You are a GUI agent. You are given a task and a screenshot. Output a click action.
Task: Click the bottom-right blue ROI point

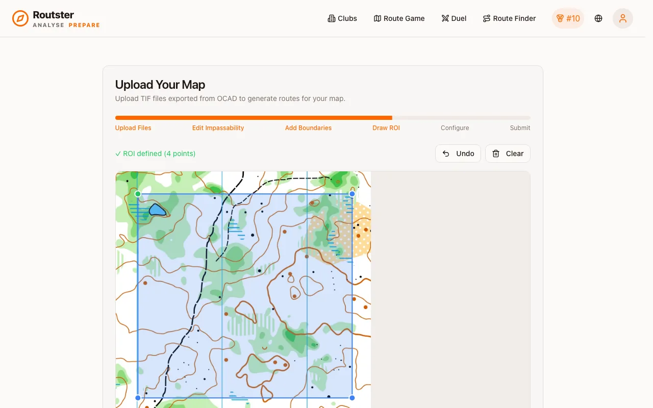(352, 398)
